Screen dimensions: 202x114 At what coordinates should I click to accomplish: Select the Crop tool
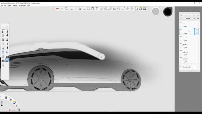pyautogui.click(x=80, y=9)
